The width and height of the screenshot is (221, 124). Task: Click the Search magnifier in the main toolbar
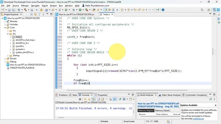coord(202,10)
